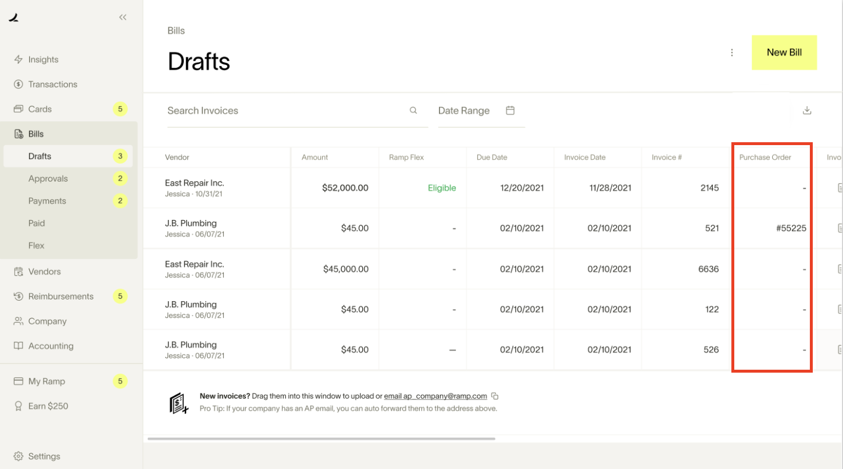Select the Approvals sub-item under Bills
This screenshot has height=469, width=843.
click(48, 179)
